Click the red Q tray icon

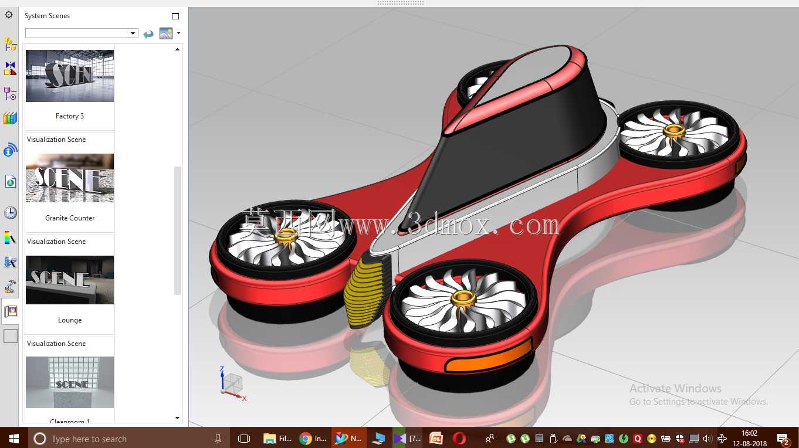click(638, 438)
